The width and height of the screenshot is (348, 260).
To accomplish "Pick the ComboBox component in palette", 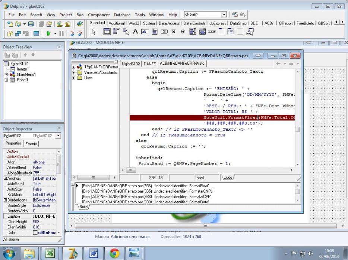I will click(202, 32).
